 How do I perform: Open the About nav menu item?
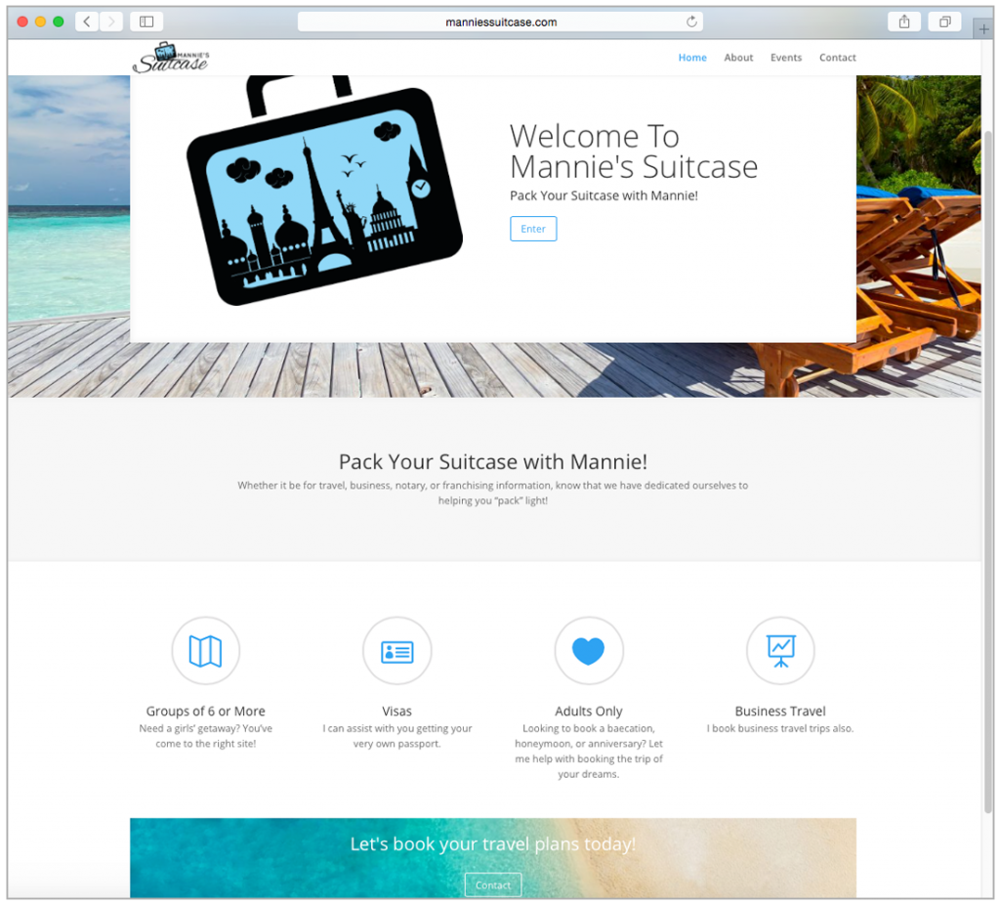point(738,58)
